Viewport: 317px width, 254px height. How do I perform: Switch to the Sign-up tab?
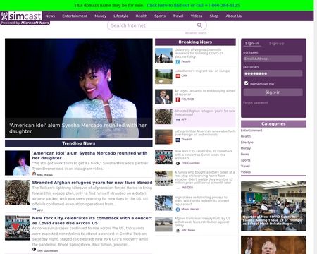(276, 44)
